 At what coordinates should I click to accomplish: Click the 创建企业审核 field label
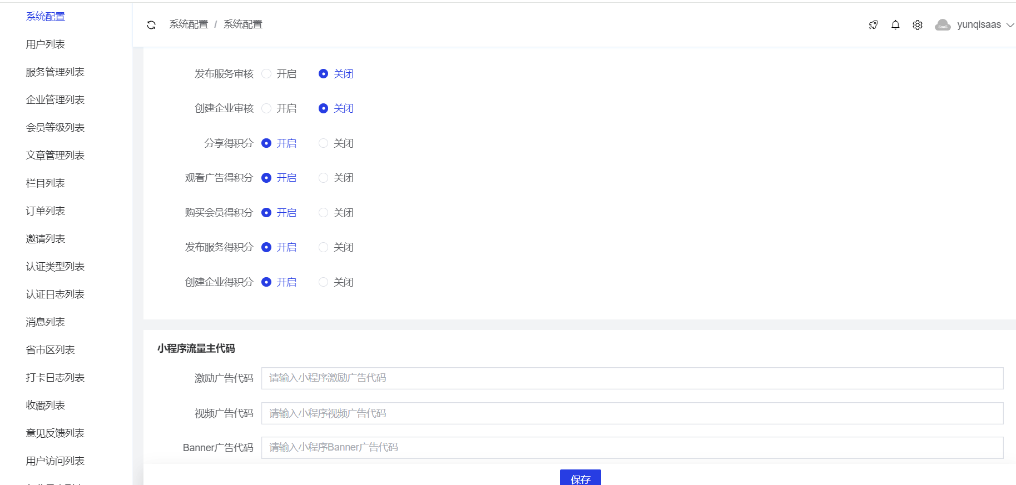click(224, 108)
